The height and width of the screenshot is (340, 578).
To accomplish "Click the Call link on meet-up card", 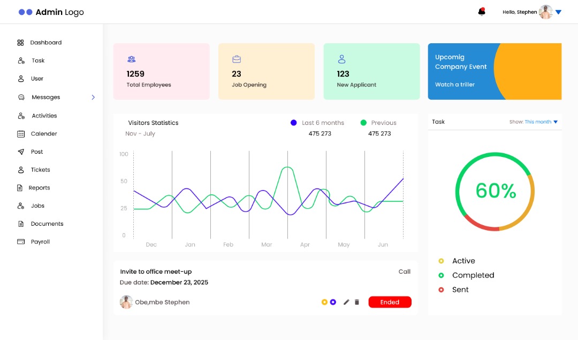I will coord(405,272).
